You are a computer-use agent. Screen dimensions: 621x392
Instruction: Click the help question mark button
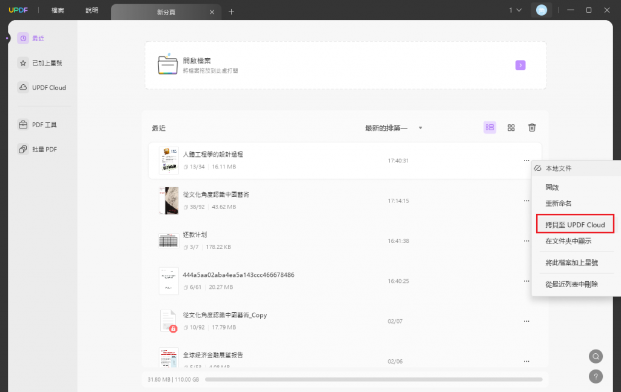point(596,377)
